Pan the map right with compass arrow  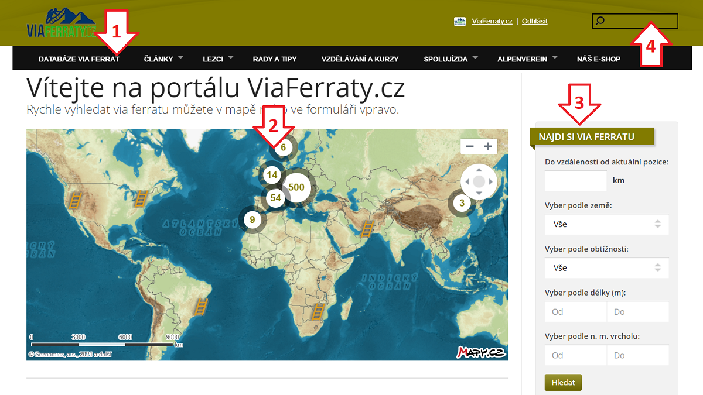(x=491, y=181)
